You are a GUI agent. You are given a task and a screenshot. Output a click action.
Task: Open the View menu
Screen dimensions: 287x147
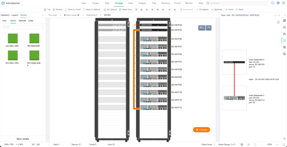[x=84, y=3]
